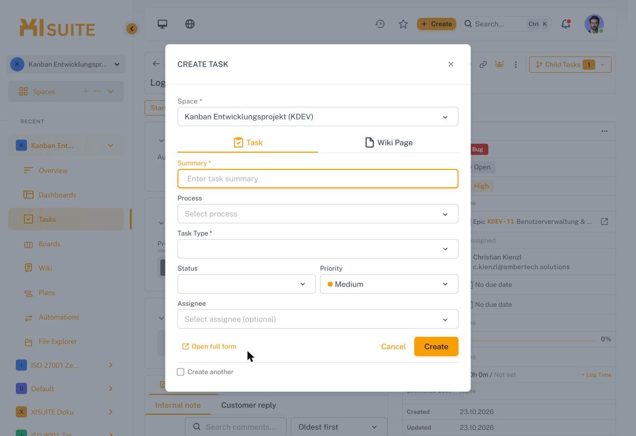
Task: Click the favorites star icon
Action: click(x=403, y=24)
